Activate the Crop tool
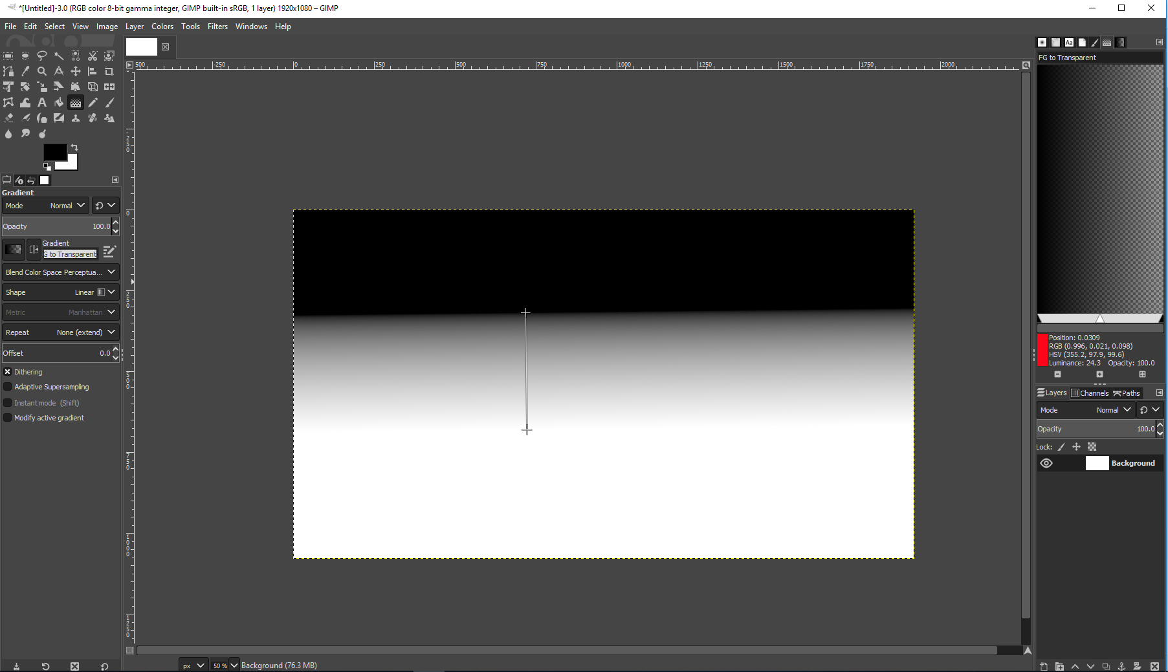The image size is (1168, 672). [x=109, y=71]
